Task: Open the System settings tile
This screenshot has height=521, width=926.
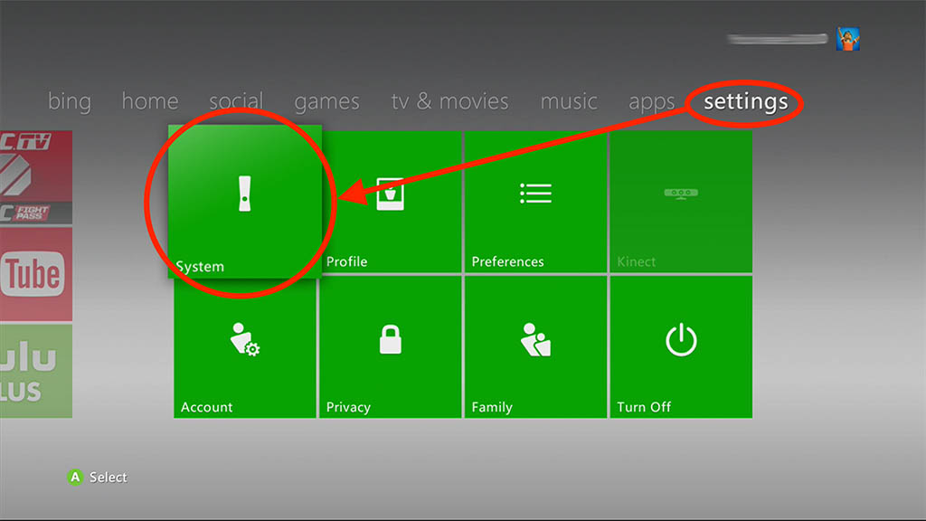Action: click(x=245, y=201)
